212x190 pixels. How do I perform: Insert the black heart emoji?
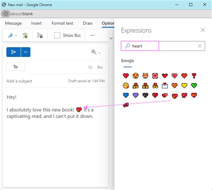pyautogui.click(x=145, y=95)
